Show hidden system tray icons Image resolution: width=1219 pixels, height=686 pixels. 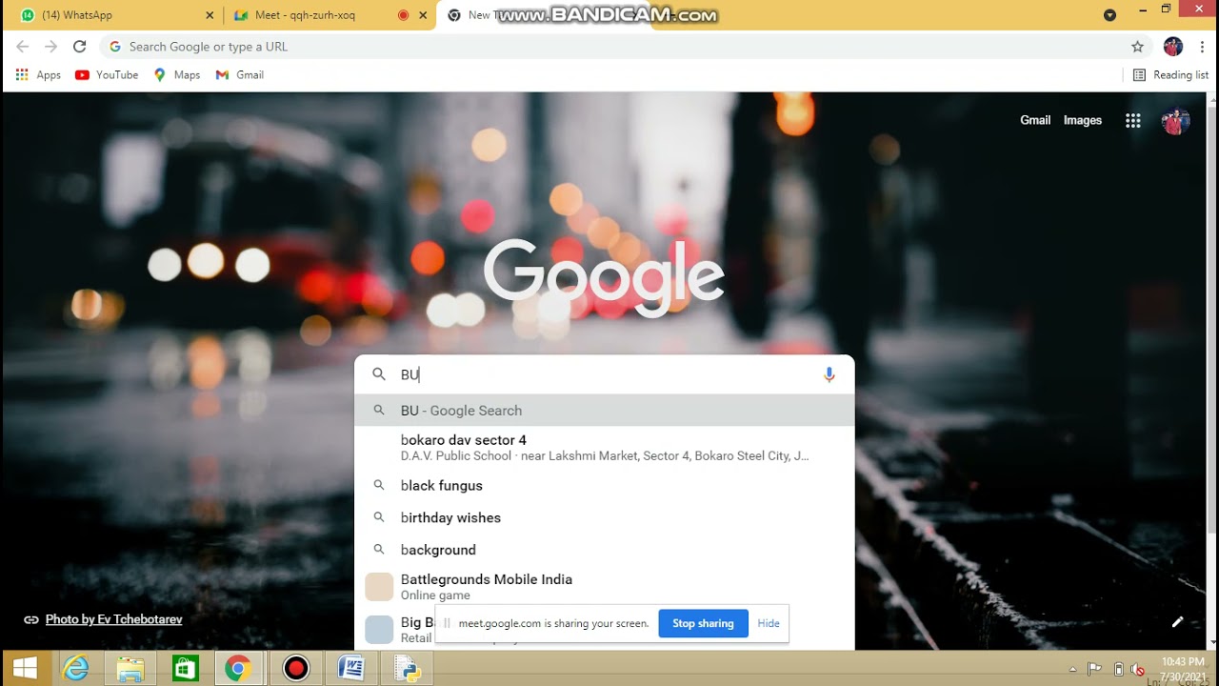tap(1073, 669)
